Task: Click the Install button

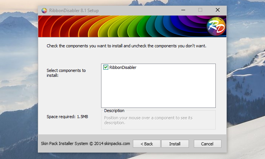Action: (x=175, y=144)
